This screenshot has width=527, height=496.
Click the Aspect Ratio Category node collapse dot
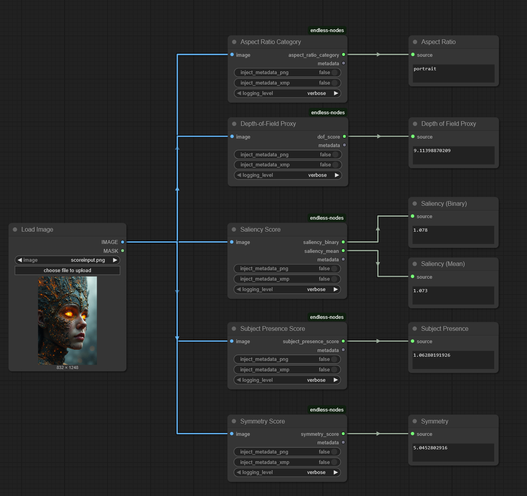coord(234,42)
